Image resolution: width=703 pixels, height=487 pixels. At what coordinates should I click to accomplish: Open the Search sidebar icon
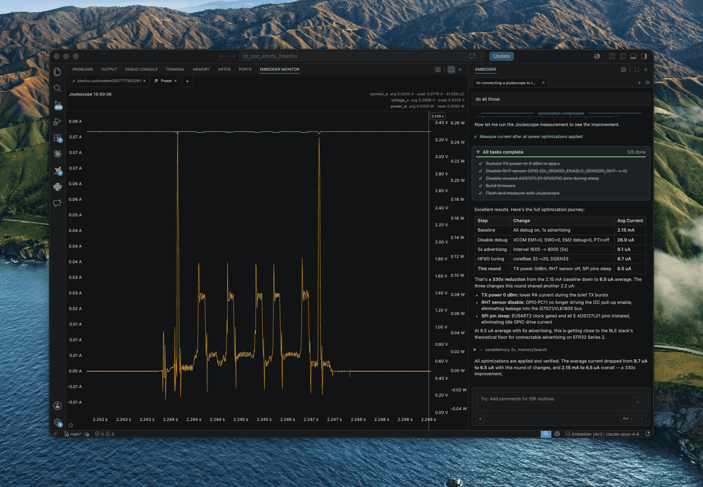[58, 88]
